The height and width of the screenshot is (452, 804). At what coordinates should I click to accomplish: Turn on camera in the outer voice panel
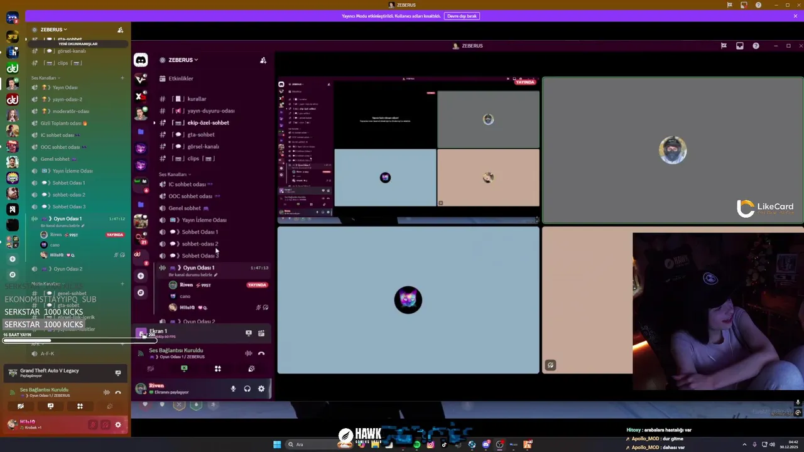(21, 406)
